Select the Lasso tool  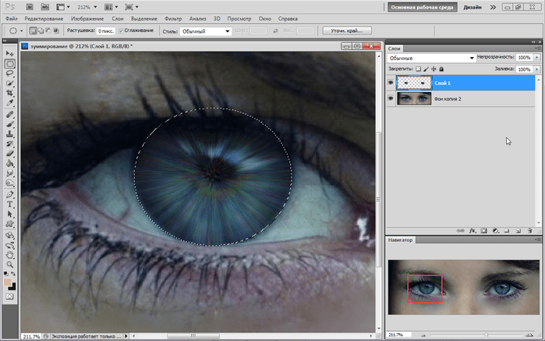click(x=10, y=73)
